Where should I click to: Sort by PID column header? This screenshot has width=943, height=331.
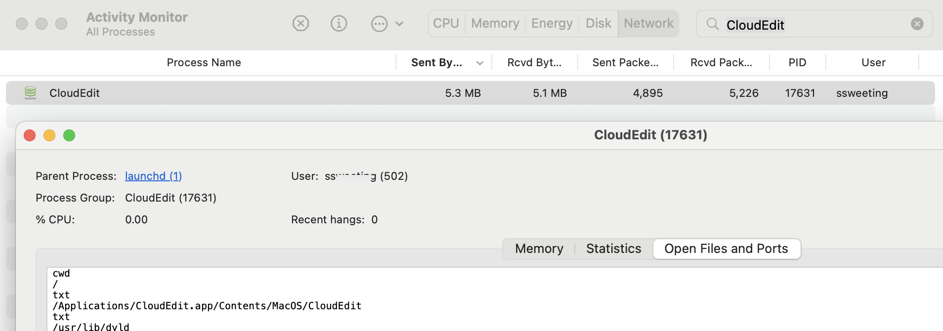[x=797, y=63]
